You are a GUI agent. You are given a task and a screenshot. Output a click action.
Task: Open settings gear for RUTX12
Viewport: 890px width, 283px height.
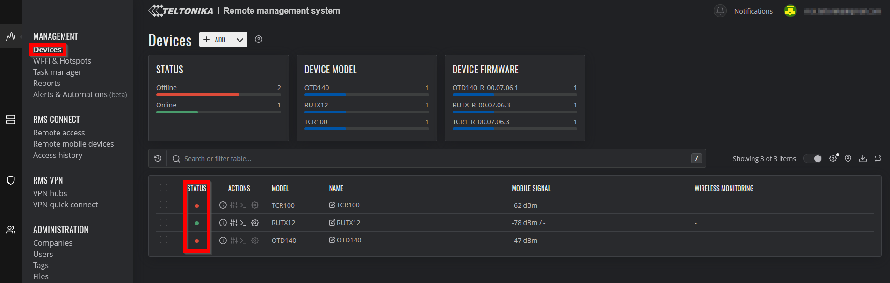coord(255,223)
